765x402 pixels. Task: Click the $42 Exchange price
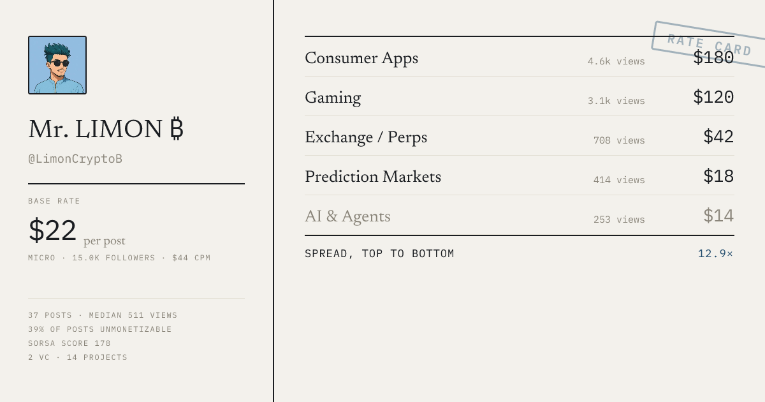click(x=718, y=137)
